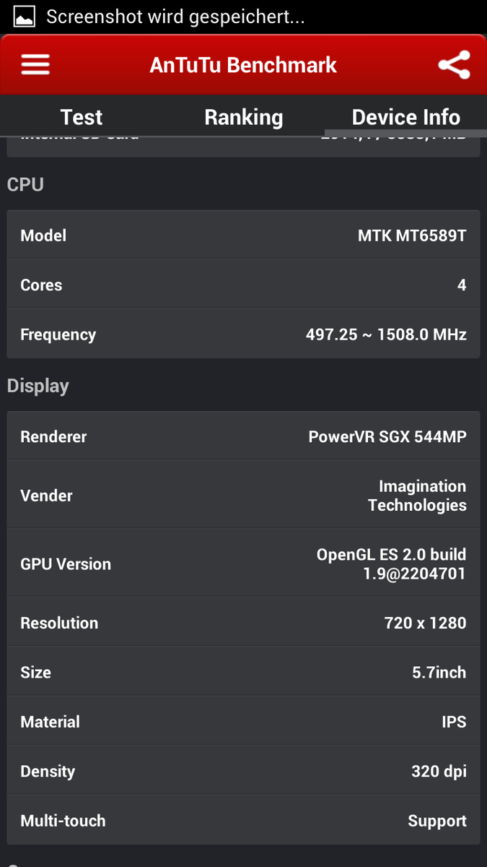Open the Ranking tab
This screenshot has height=867, width=487.
(x=243, y=117)
